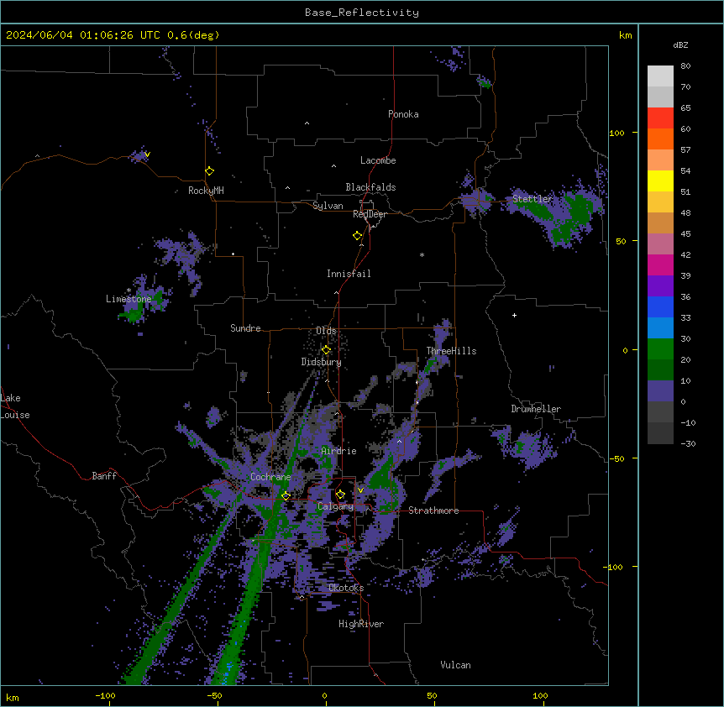
Task: Click the Strathmore label
Action: (x=433, y=511)
